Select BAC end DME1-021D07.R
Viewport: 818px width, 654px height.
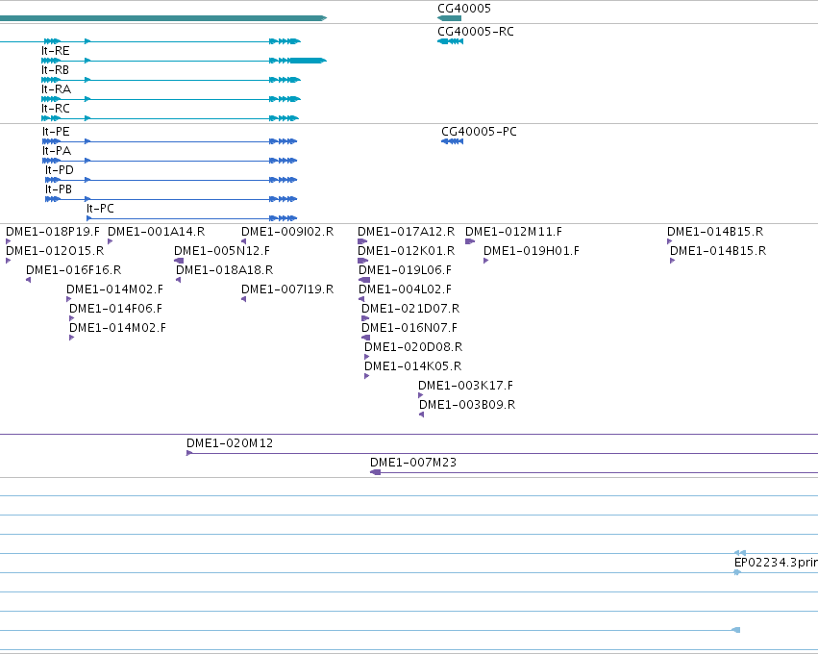410,309
